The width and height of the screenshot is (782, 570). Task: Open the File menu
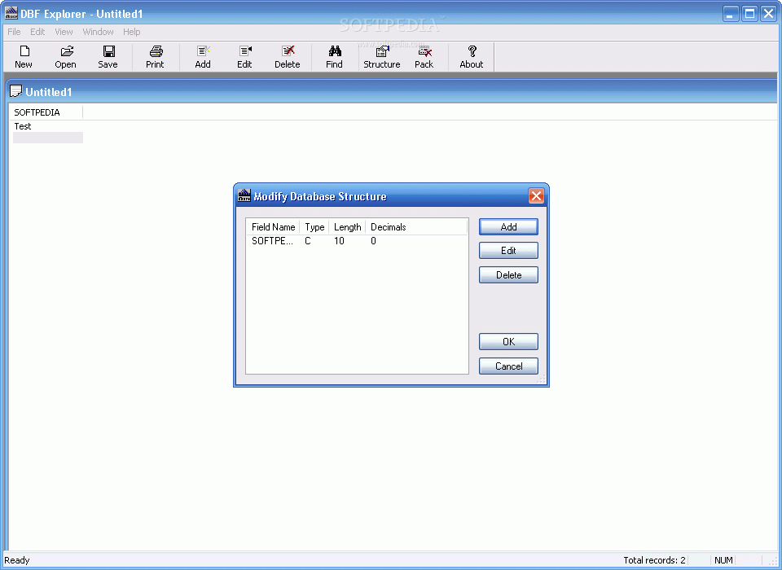[x=14, y=32]
